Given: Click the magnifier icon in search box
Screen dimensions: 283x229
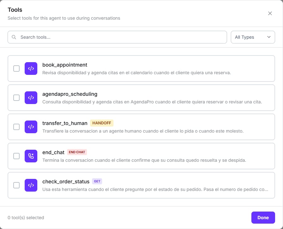Looking at the screenshot, I should 14,37.
